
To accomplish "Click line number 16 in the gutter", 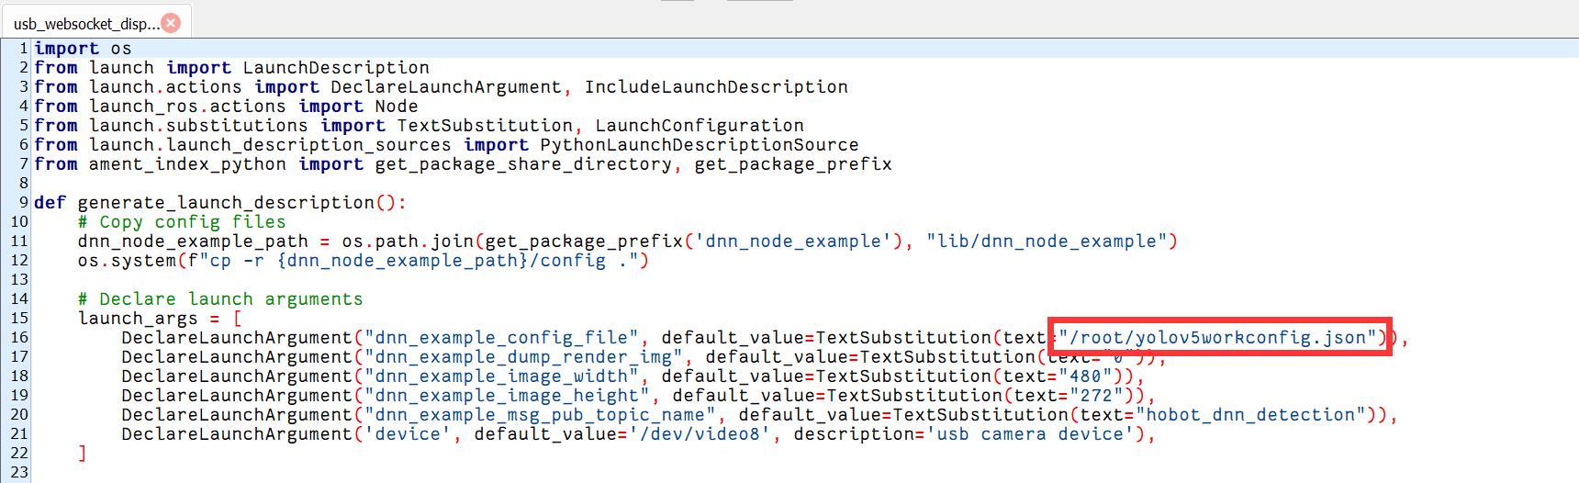I will (x=19, y=338).
